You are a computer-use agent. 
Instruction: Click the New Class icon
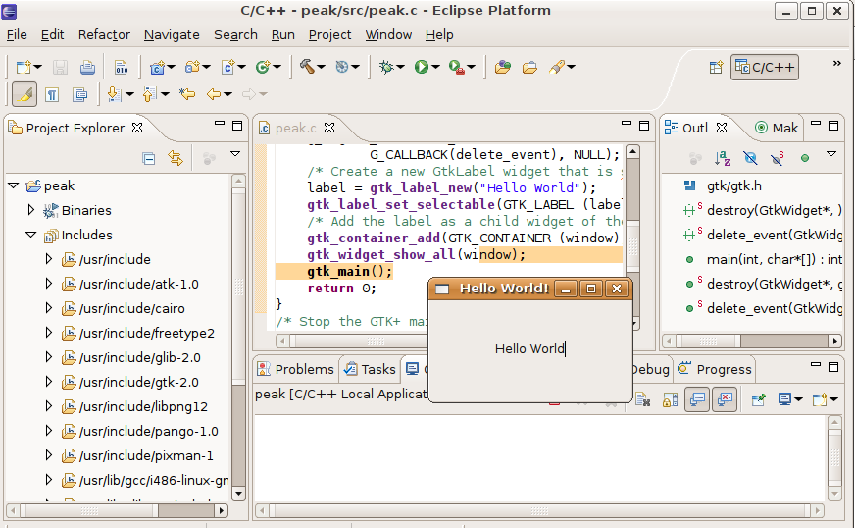pyautogui.click(x=263, y=67)
